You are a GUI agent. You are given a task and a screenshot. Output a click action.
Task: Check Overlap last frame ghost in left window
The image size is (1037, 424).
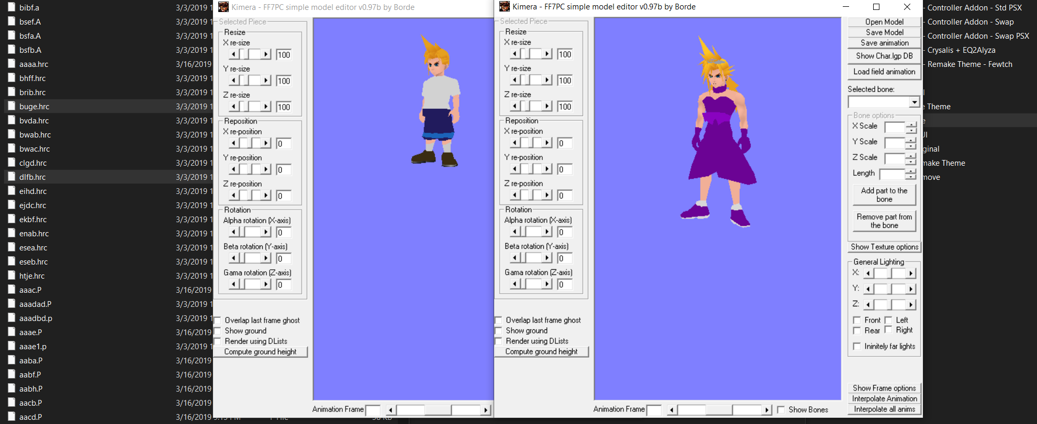pyautogui.click(x=217, y=320)
